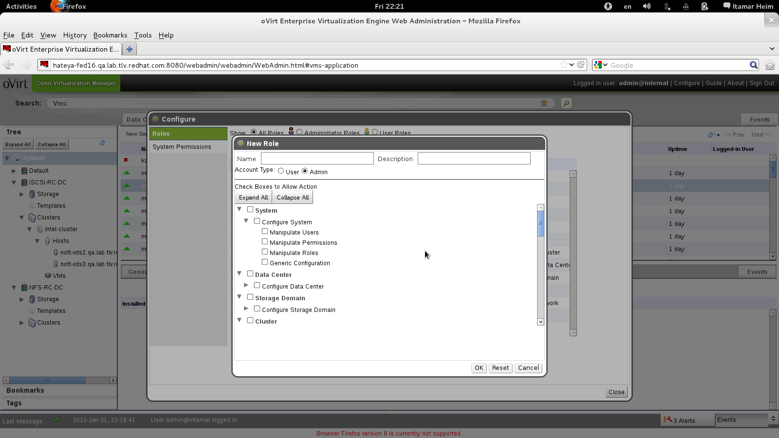Collapse the Data Center node in the role tree
The height and width of the screenshot is (438, 779).
click(x=240, y=274)
